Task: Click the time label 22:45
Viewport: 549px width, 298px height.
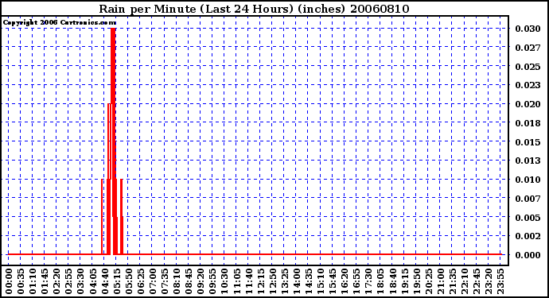Action: (476, 281)
